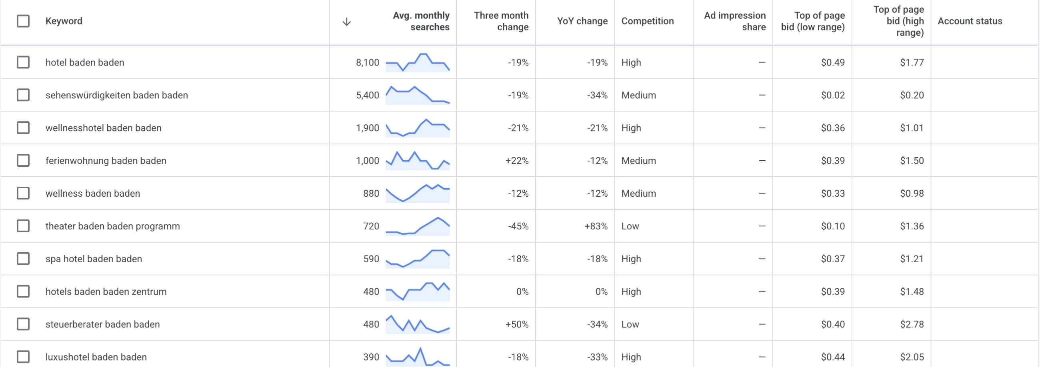The height and width of the screenshot is (367, 1040).
Task: Open keyword hotels baden baden zentrum
Action: click(x=106, y=291)
